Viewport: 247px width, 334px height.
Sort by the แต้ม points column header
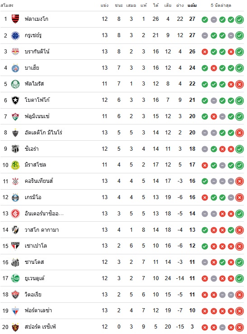click(x=192, y=5)
